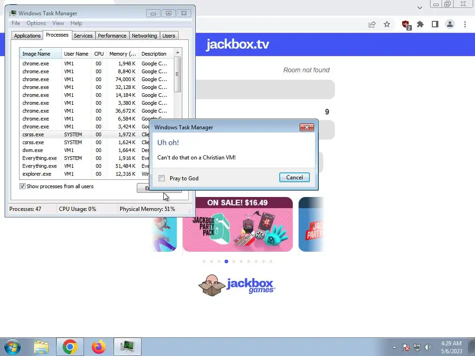Select the last carousel dot
The image size is (475, 356).
point(271,261)
